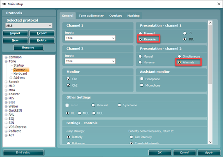Click the Import button
Viewport: 223px width, 157px height.
pos(15,33)
